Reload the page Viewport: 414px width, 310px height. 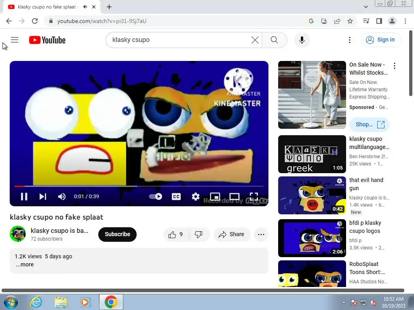pos(35,21)
